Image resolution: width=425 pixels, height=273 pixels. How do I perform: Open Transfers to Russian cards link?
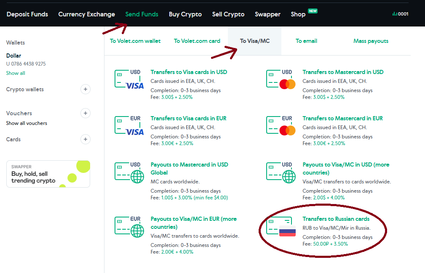tap(336, 219)
